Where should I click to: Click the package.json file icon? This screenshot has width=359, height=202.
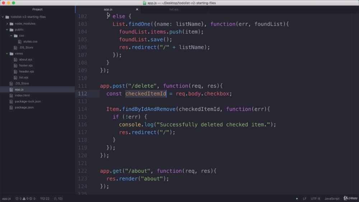pos(11,107)
